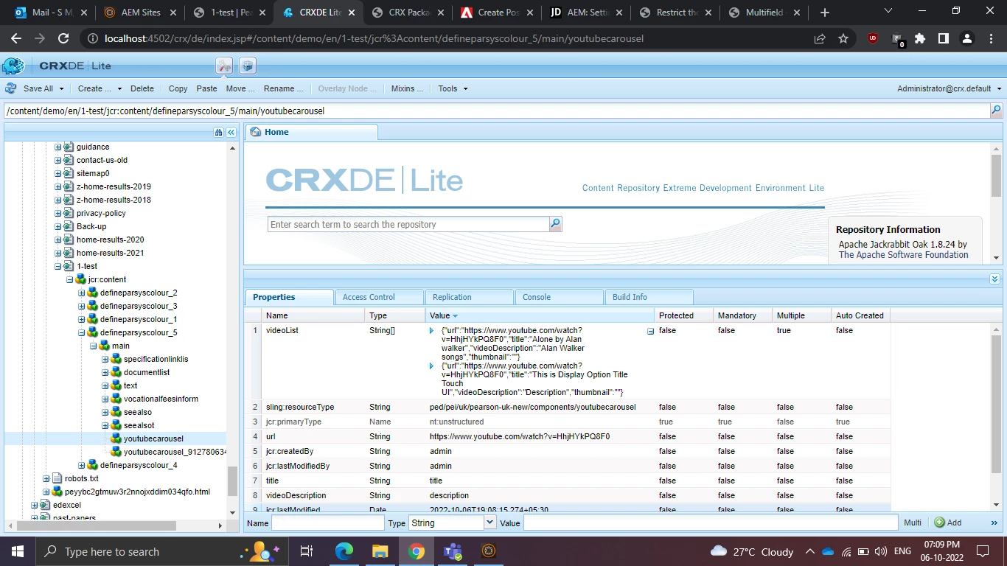Open Microsoft Edge from the taskbar
The height and width of the screenshot is (566, 1007).
(x=344, y=551)
